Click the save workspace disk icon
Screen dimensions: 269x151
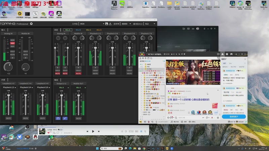pyautogui.click(x=106, y=24)
